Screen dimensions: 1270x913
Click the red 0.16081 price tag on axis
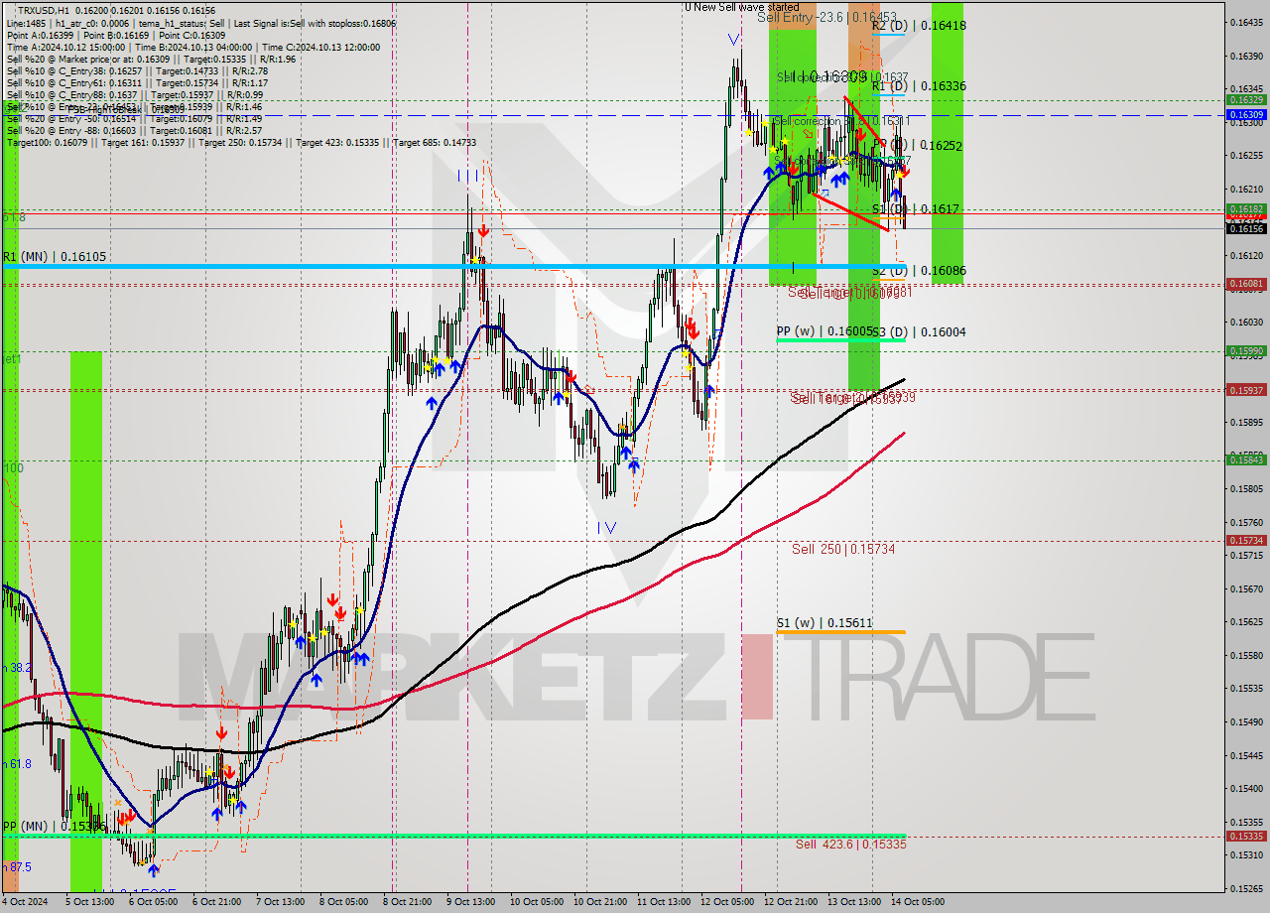pyautogui.click(x=1246, y=284)
